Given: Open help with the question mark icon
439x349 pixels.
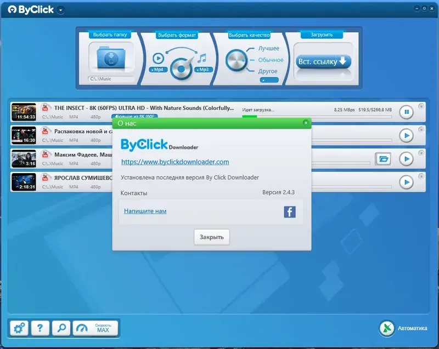Looking at the screenshot, I should 40,328.
